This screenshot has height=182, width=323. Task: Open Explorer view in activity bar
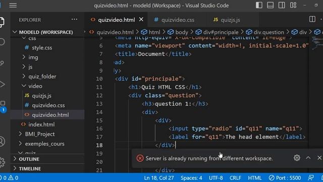tap(2, 22)
